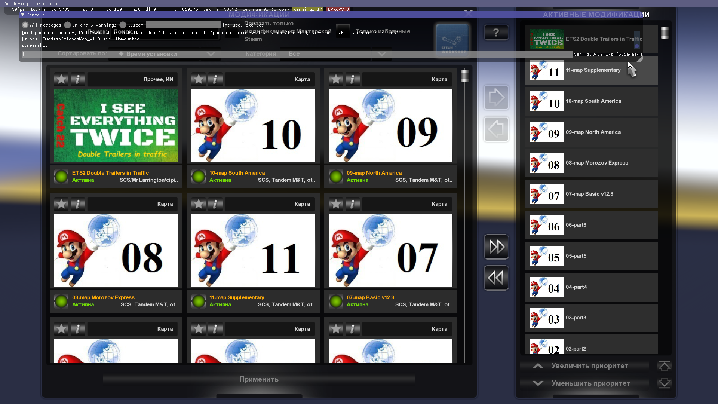Select 02-part2 in active list
Viewport: 718px width, 404px height.
click(591, 345)
